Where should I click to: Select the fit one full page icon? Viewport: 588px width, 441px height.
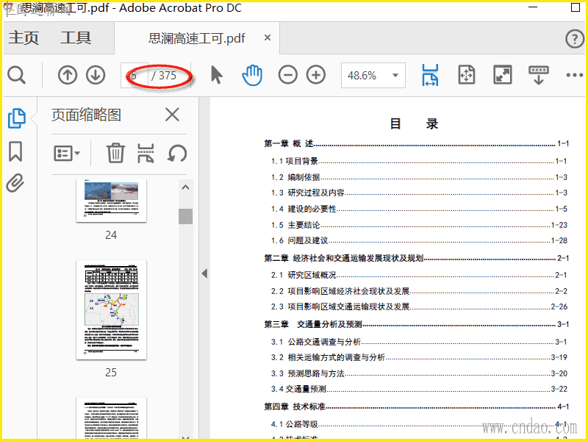point(467,75)
